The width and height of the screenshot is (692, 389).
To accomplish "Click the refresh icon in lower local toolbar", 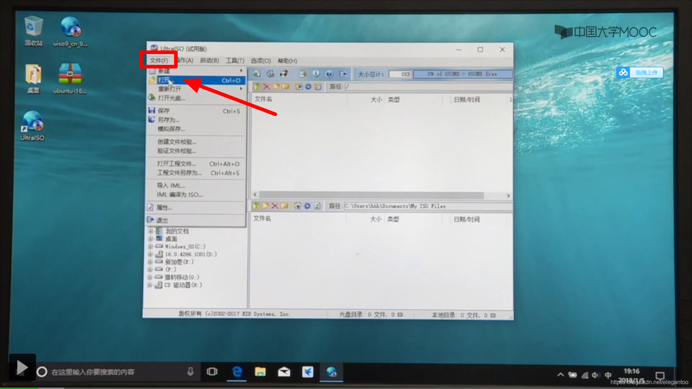I will (317, 206).
